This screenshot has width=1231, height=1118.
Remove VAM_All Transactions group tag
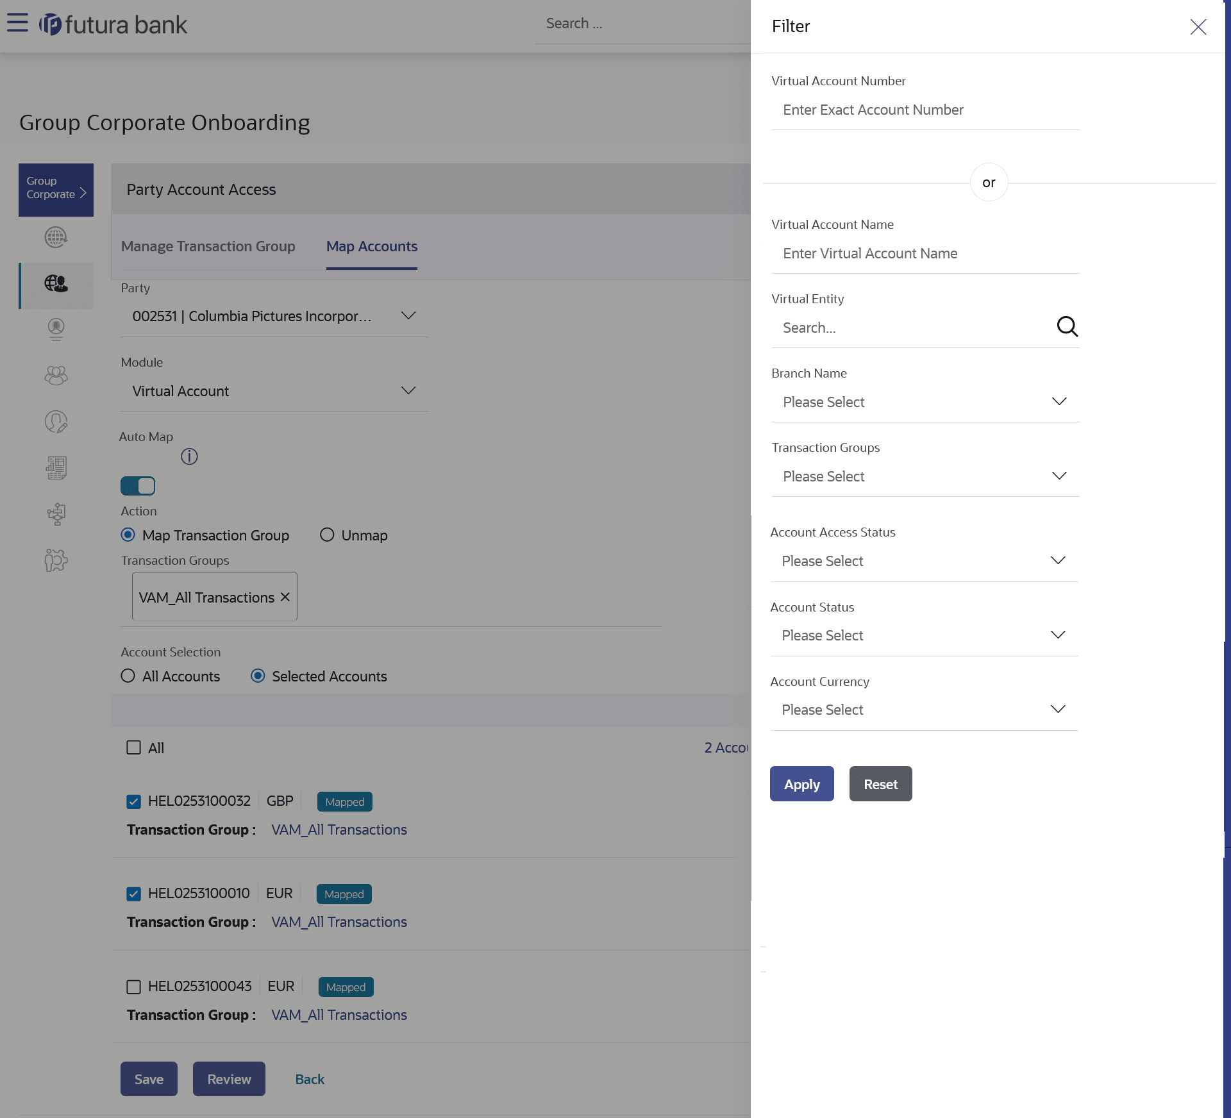[x=285, y=597]
